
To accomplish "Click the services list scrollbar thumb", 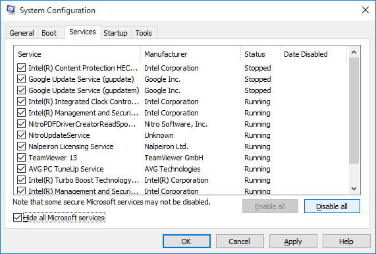I will point(354,111).
